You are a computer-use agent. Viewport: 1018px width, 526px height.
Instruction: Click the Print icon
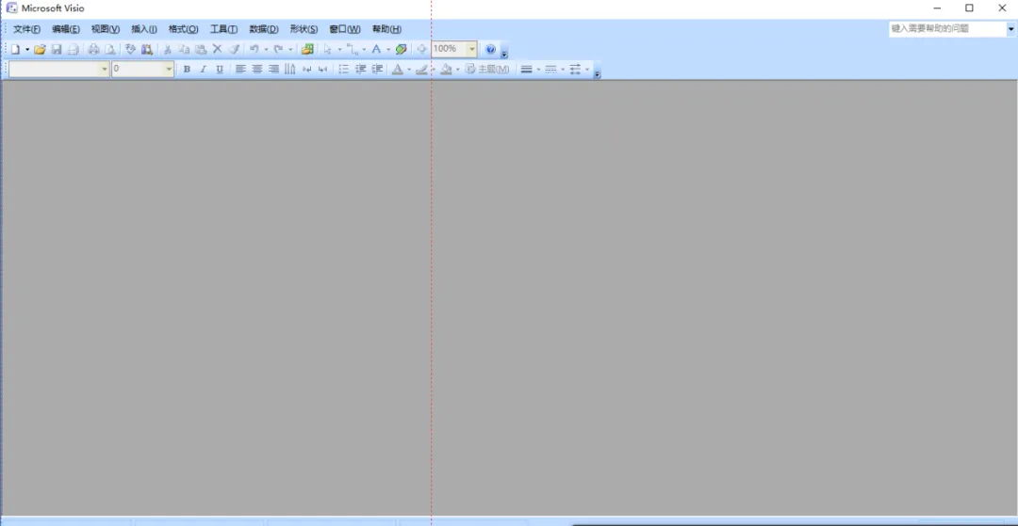[93, 49]
